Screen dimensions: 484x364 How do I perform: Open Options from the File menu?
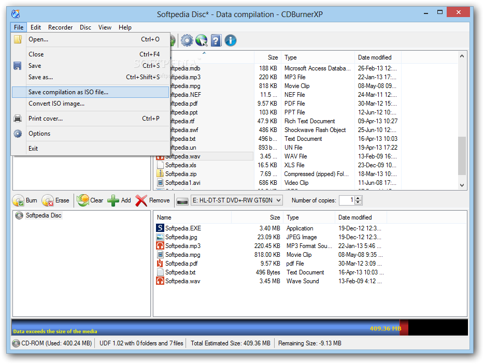click(x=91, y=134)
